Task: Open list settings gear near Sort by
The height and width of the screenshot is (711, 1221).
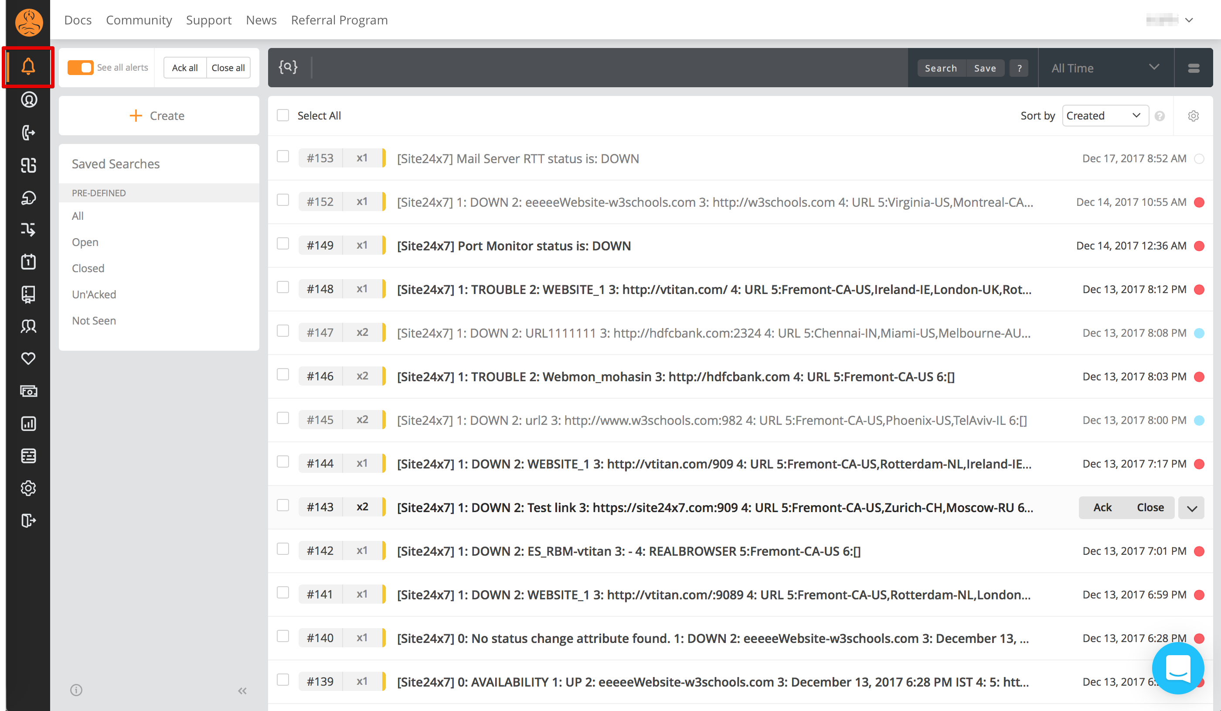Action: pos(1193,116)
